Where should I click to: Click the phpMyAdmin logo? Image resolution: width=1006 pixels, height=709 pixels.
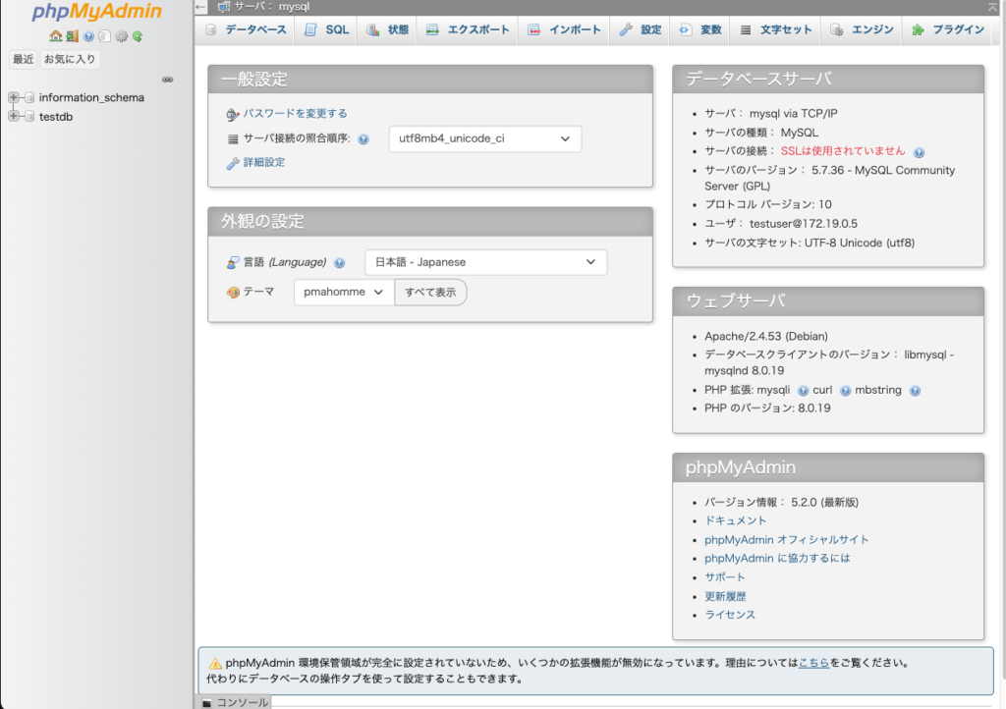(x=97, y=12)
